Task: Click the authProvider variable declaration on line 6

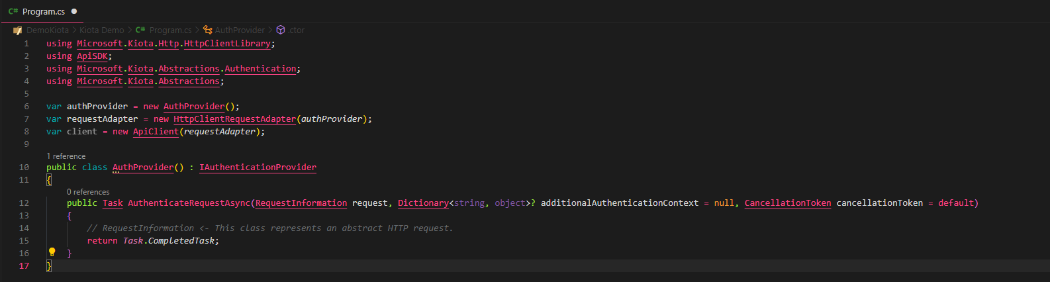Action: pos(97,106)
